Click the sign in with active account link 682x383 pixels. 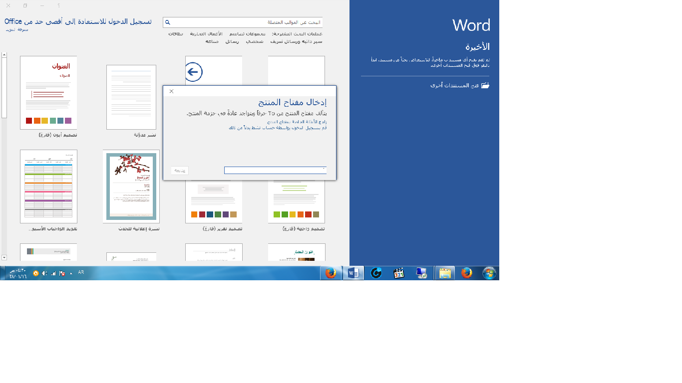coord(278,128)
